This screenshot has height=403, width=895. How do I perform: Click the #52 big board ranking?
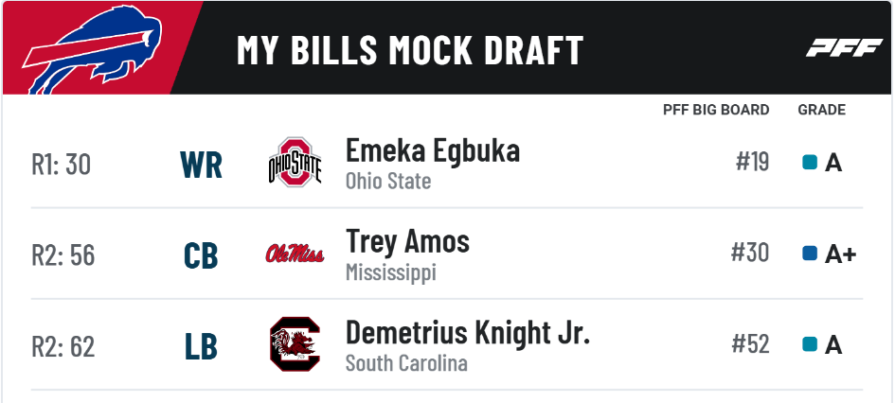[750, 343]
